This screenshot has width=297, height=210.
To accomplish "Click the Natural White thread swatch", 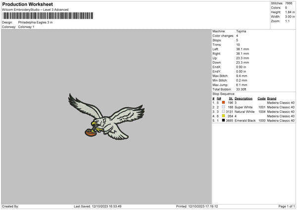I will 224,111.
